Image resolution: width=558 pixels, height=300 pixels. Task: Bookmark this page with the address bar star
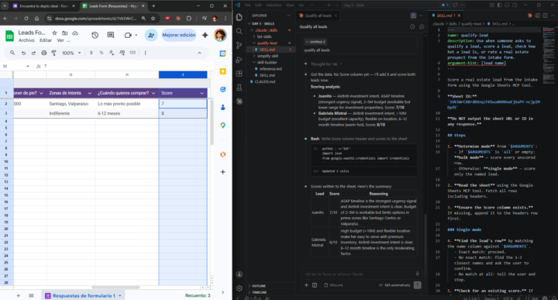coord(153,19)
